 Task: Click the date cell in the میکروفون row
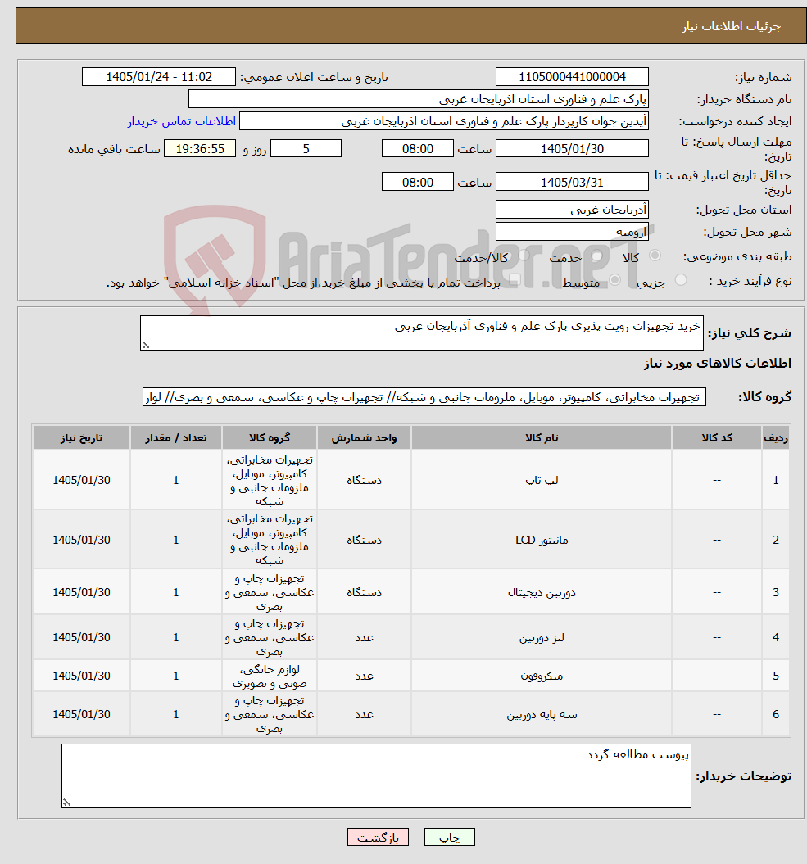82,676
